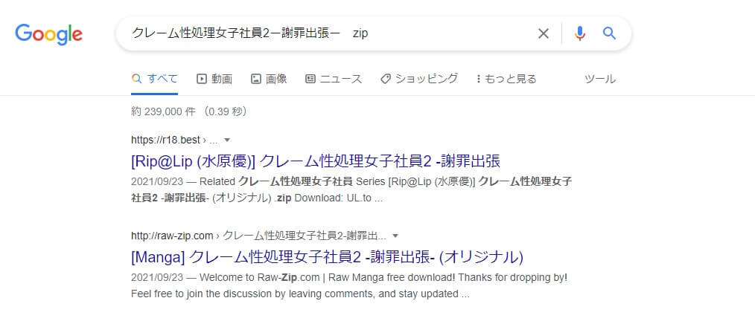The image size is (755, 324).
Task: Select the すべて tab
Action: (155, 79)
